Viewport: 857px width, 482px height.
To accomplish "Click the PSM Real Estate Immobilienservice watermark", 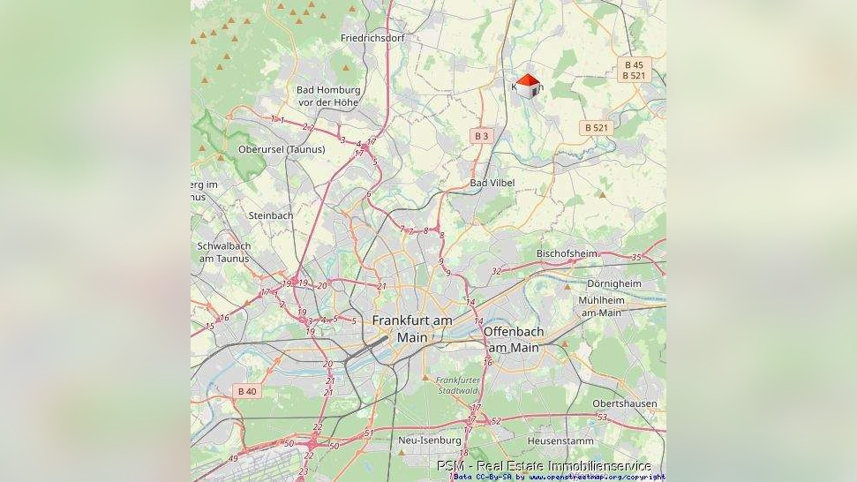I will coord(544,466).
